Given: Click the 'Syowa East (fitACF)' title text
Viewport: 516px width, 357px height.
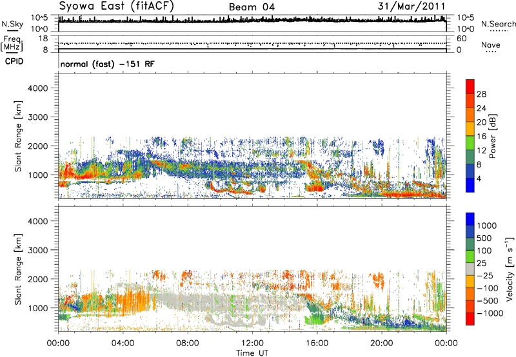Looking at the screenshot, I should (x=116, y=6).
